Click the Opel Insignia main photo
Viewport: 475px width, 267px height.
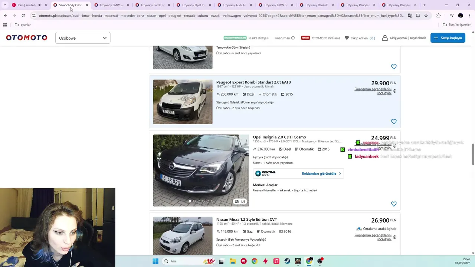click(201, 170)
